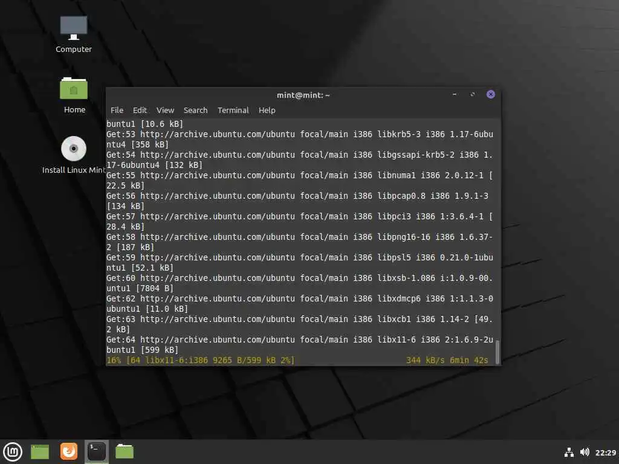
Task: Open the sound volume tray icon
Action: pos(585,452)
